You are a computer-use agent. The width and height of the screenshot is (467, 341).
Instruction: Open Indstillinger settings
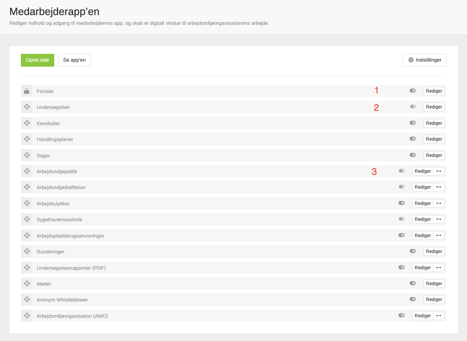tap(424, 60)
